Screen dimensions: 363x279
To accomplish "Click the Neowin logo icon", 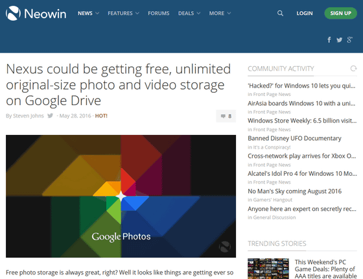I will pos(13,13).
